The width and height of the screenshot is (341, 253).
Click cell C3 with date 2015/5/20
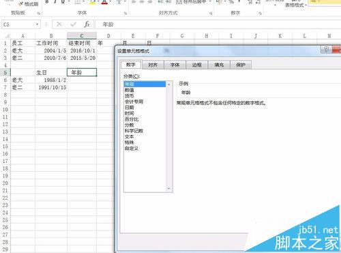(82, 58)
